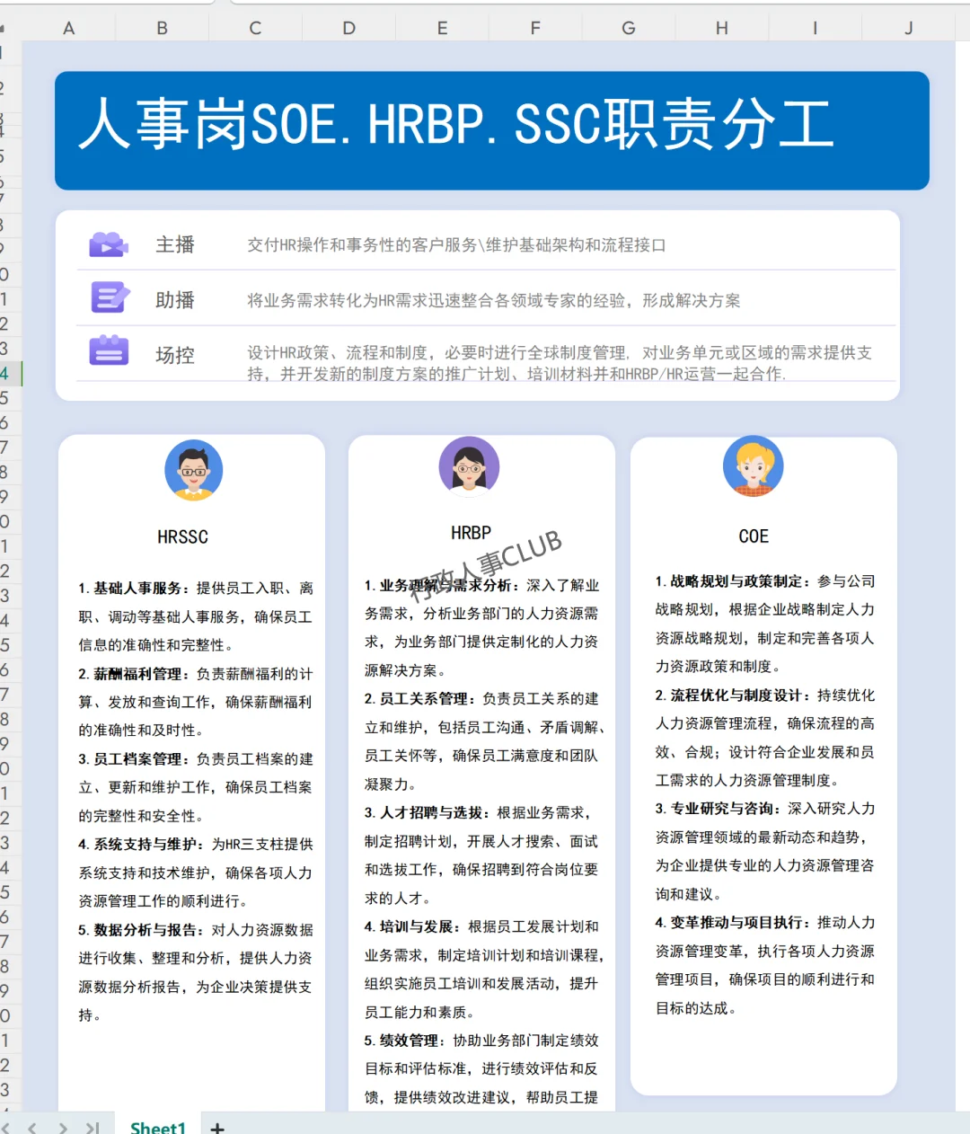
Task: Switch to the Sheet1 tab
Action: tap(157, 1126)
